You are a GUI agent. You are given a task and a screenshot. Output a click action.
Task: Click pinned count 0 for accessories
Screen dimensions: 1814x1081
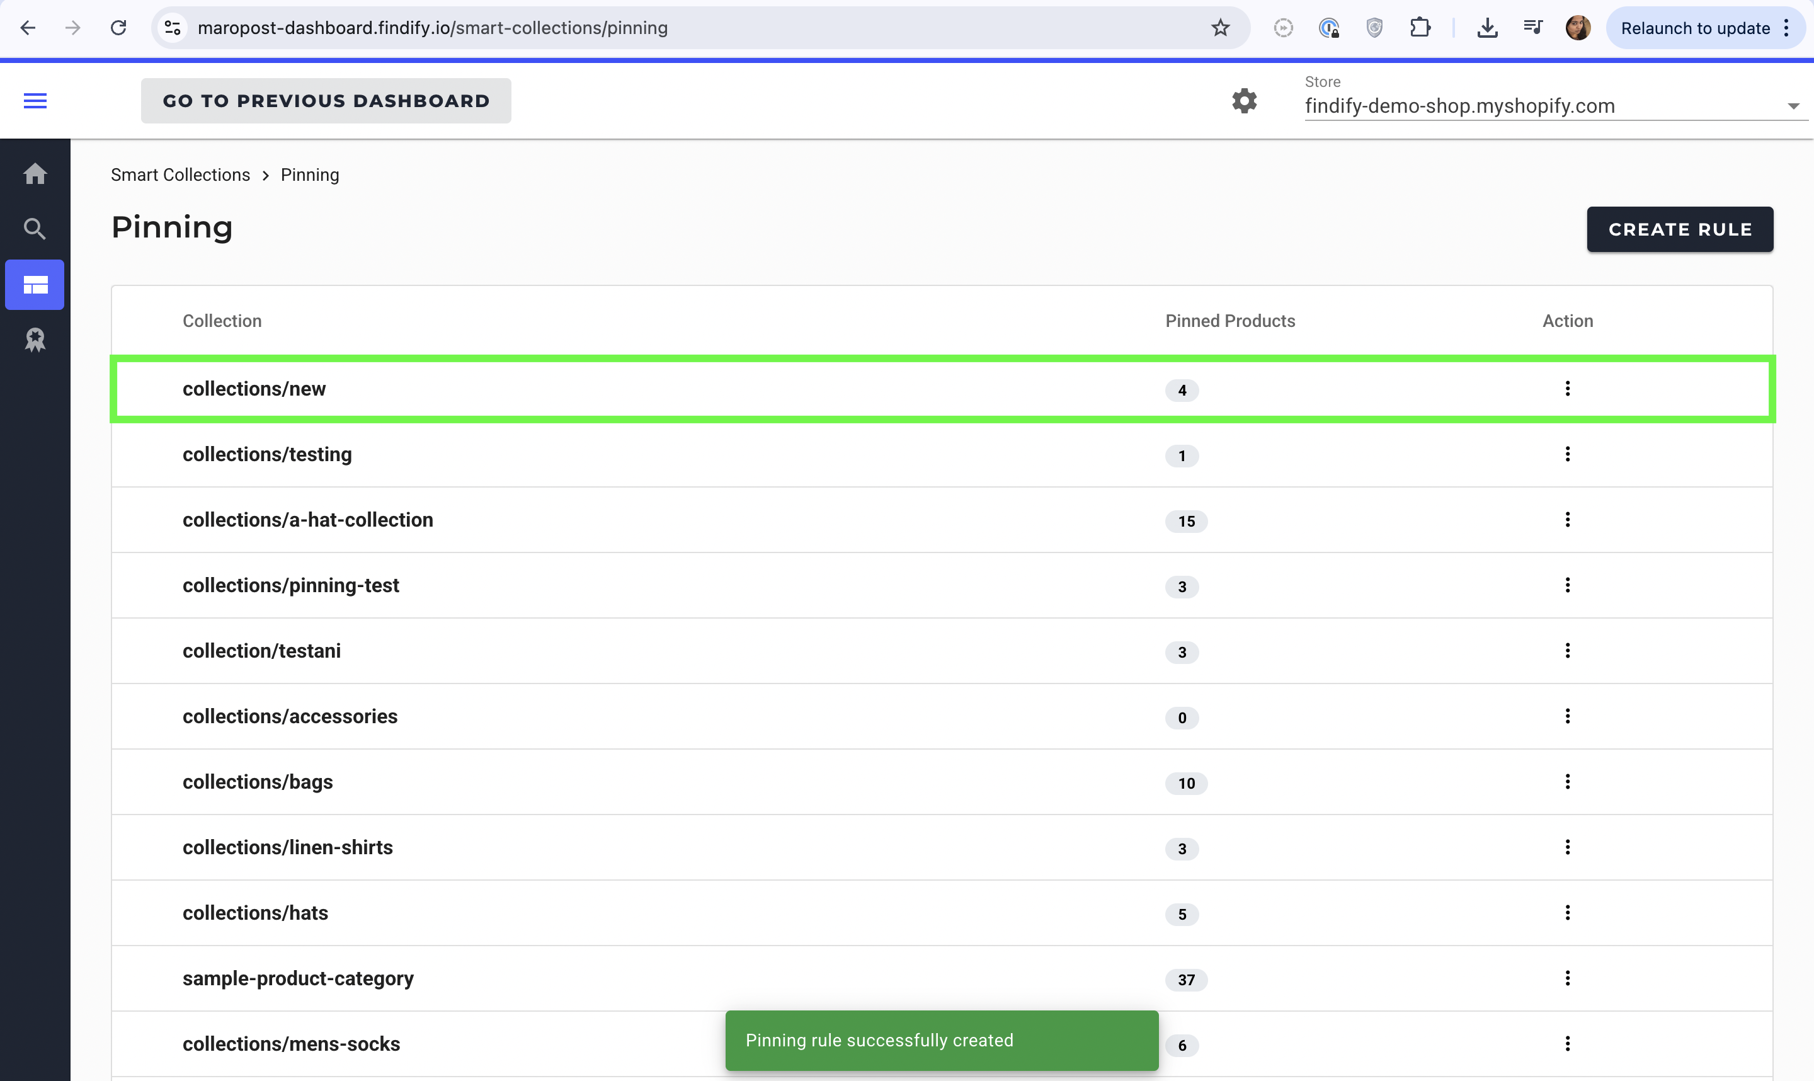[1182, 718]
